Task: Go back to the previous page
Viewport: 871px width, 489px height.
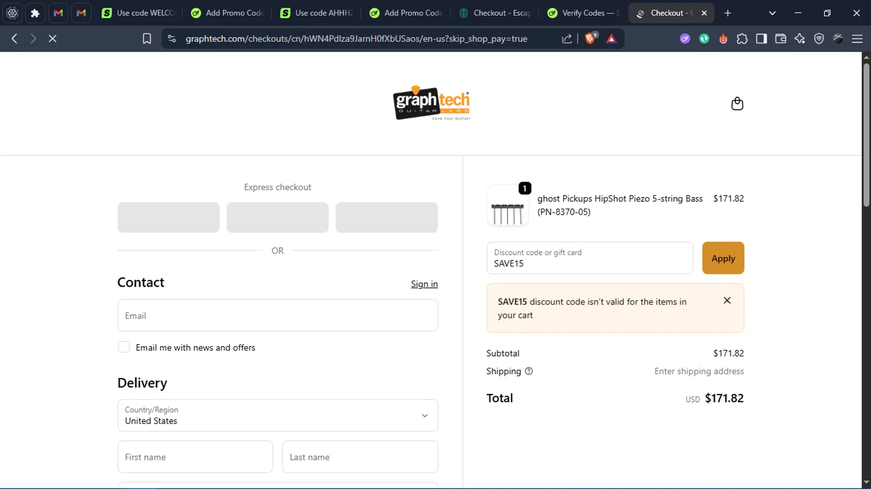Action: 15,38
